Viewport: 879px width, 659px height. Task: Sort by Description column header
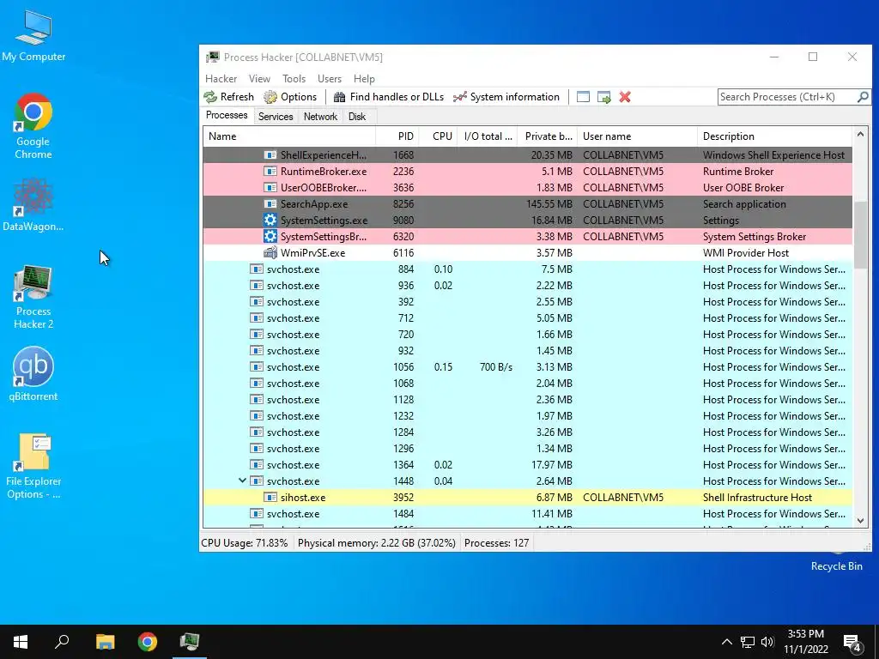point(775,136)
